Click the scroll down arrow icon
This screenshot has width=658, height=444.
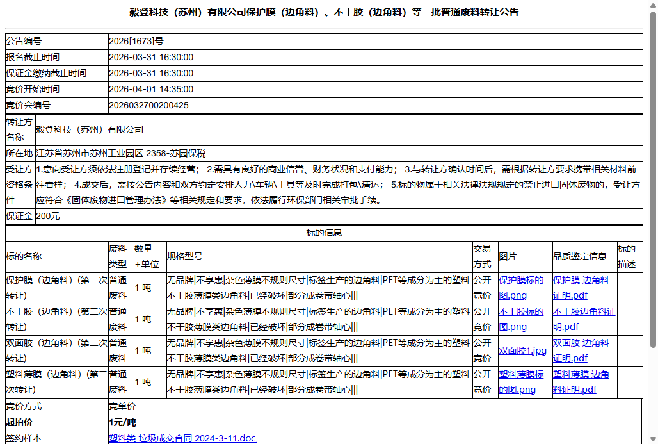(652, 438)
